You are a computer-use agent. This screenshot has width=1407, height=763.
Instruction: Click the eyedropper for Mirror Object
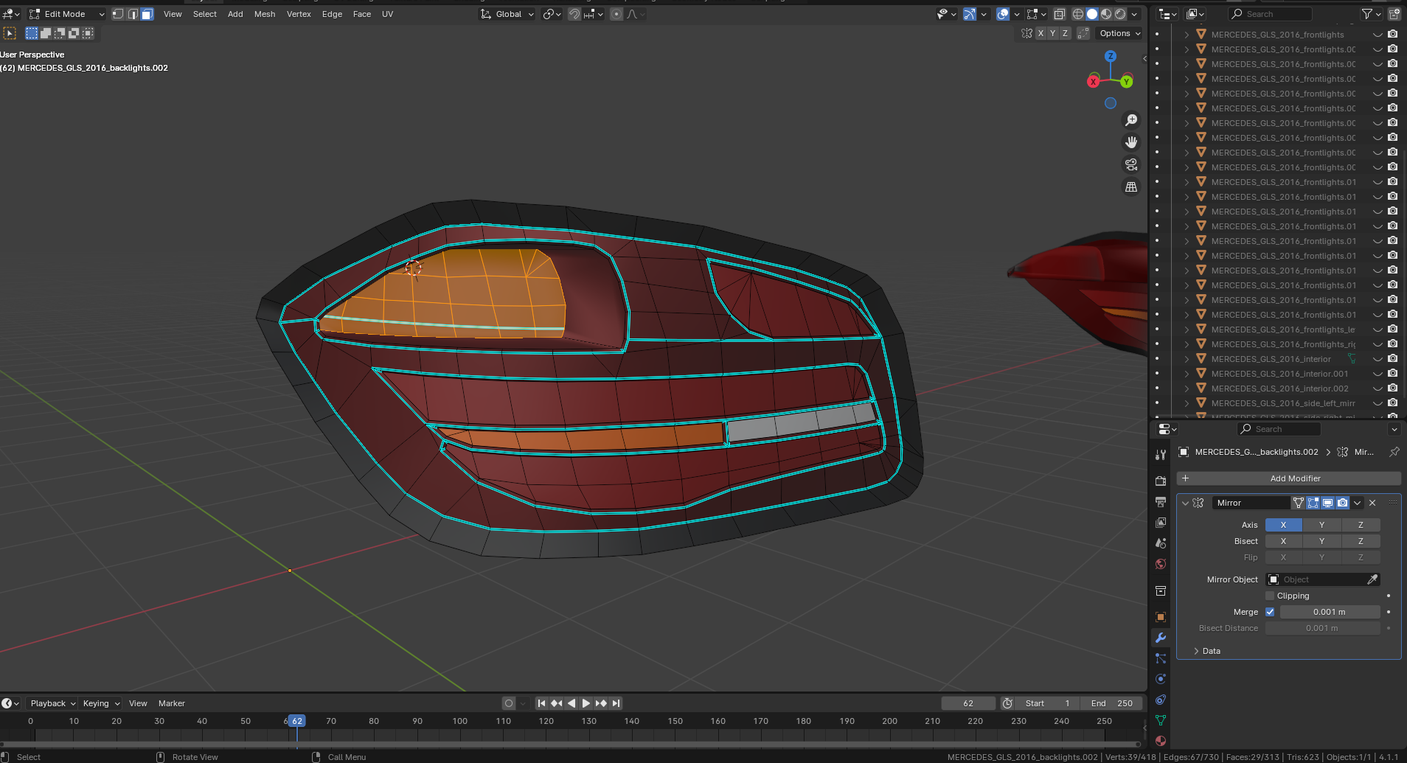[1372, 579]
